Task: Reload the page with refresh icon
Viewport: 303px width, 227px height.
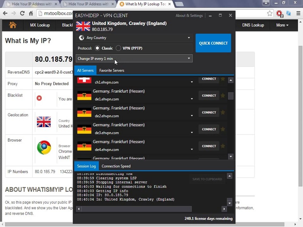Action: 22,13
